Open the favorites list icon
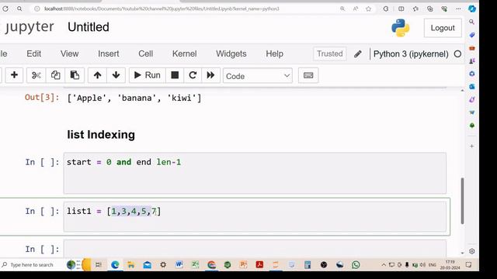 pos(415,9)
